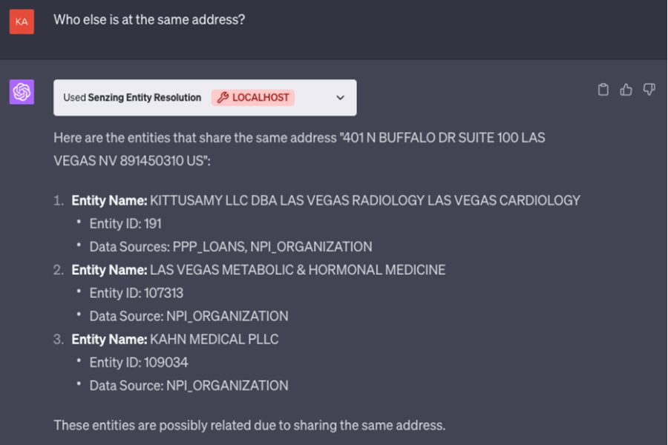Expand the Senzing Entity Resolution chevron

[341, 97]
